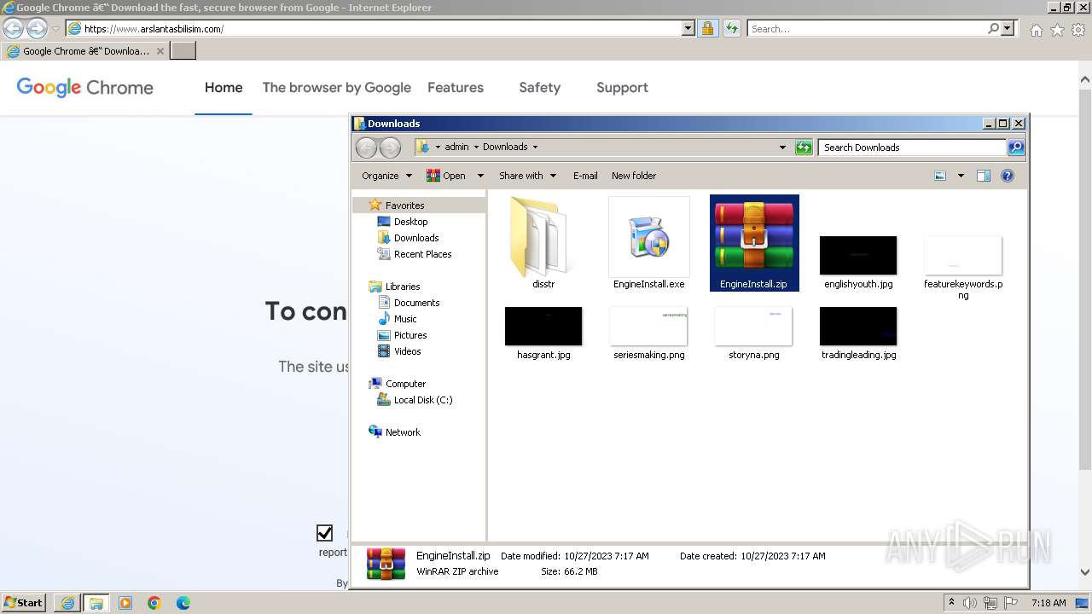
Task: Open Recent Places in navigation pane
Action: point(422,254)
